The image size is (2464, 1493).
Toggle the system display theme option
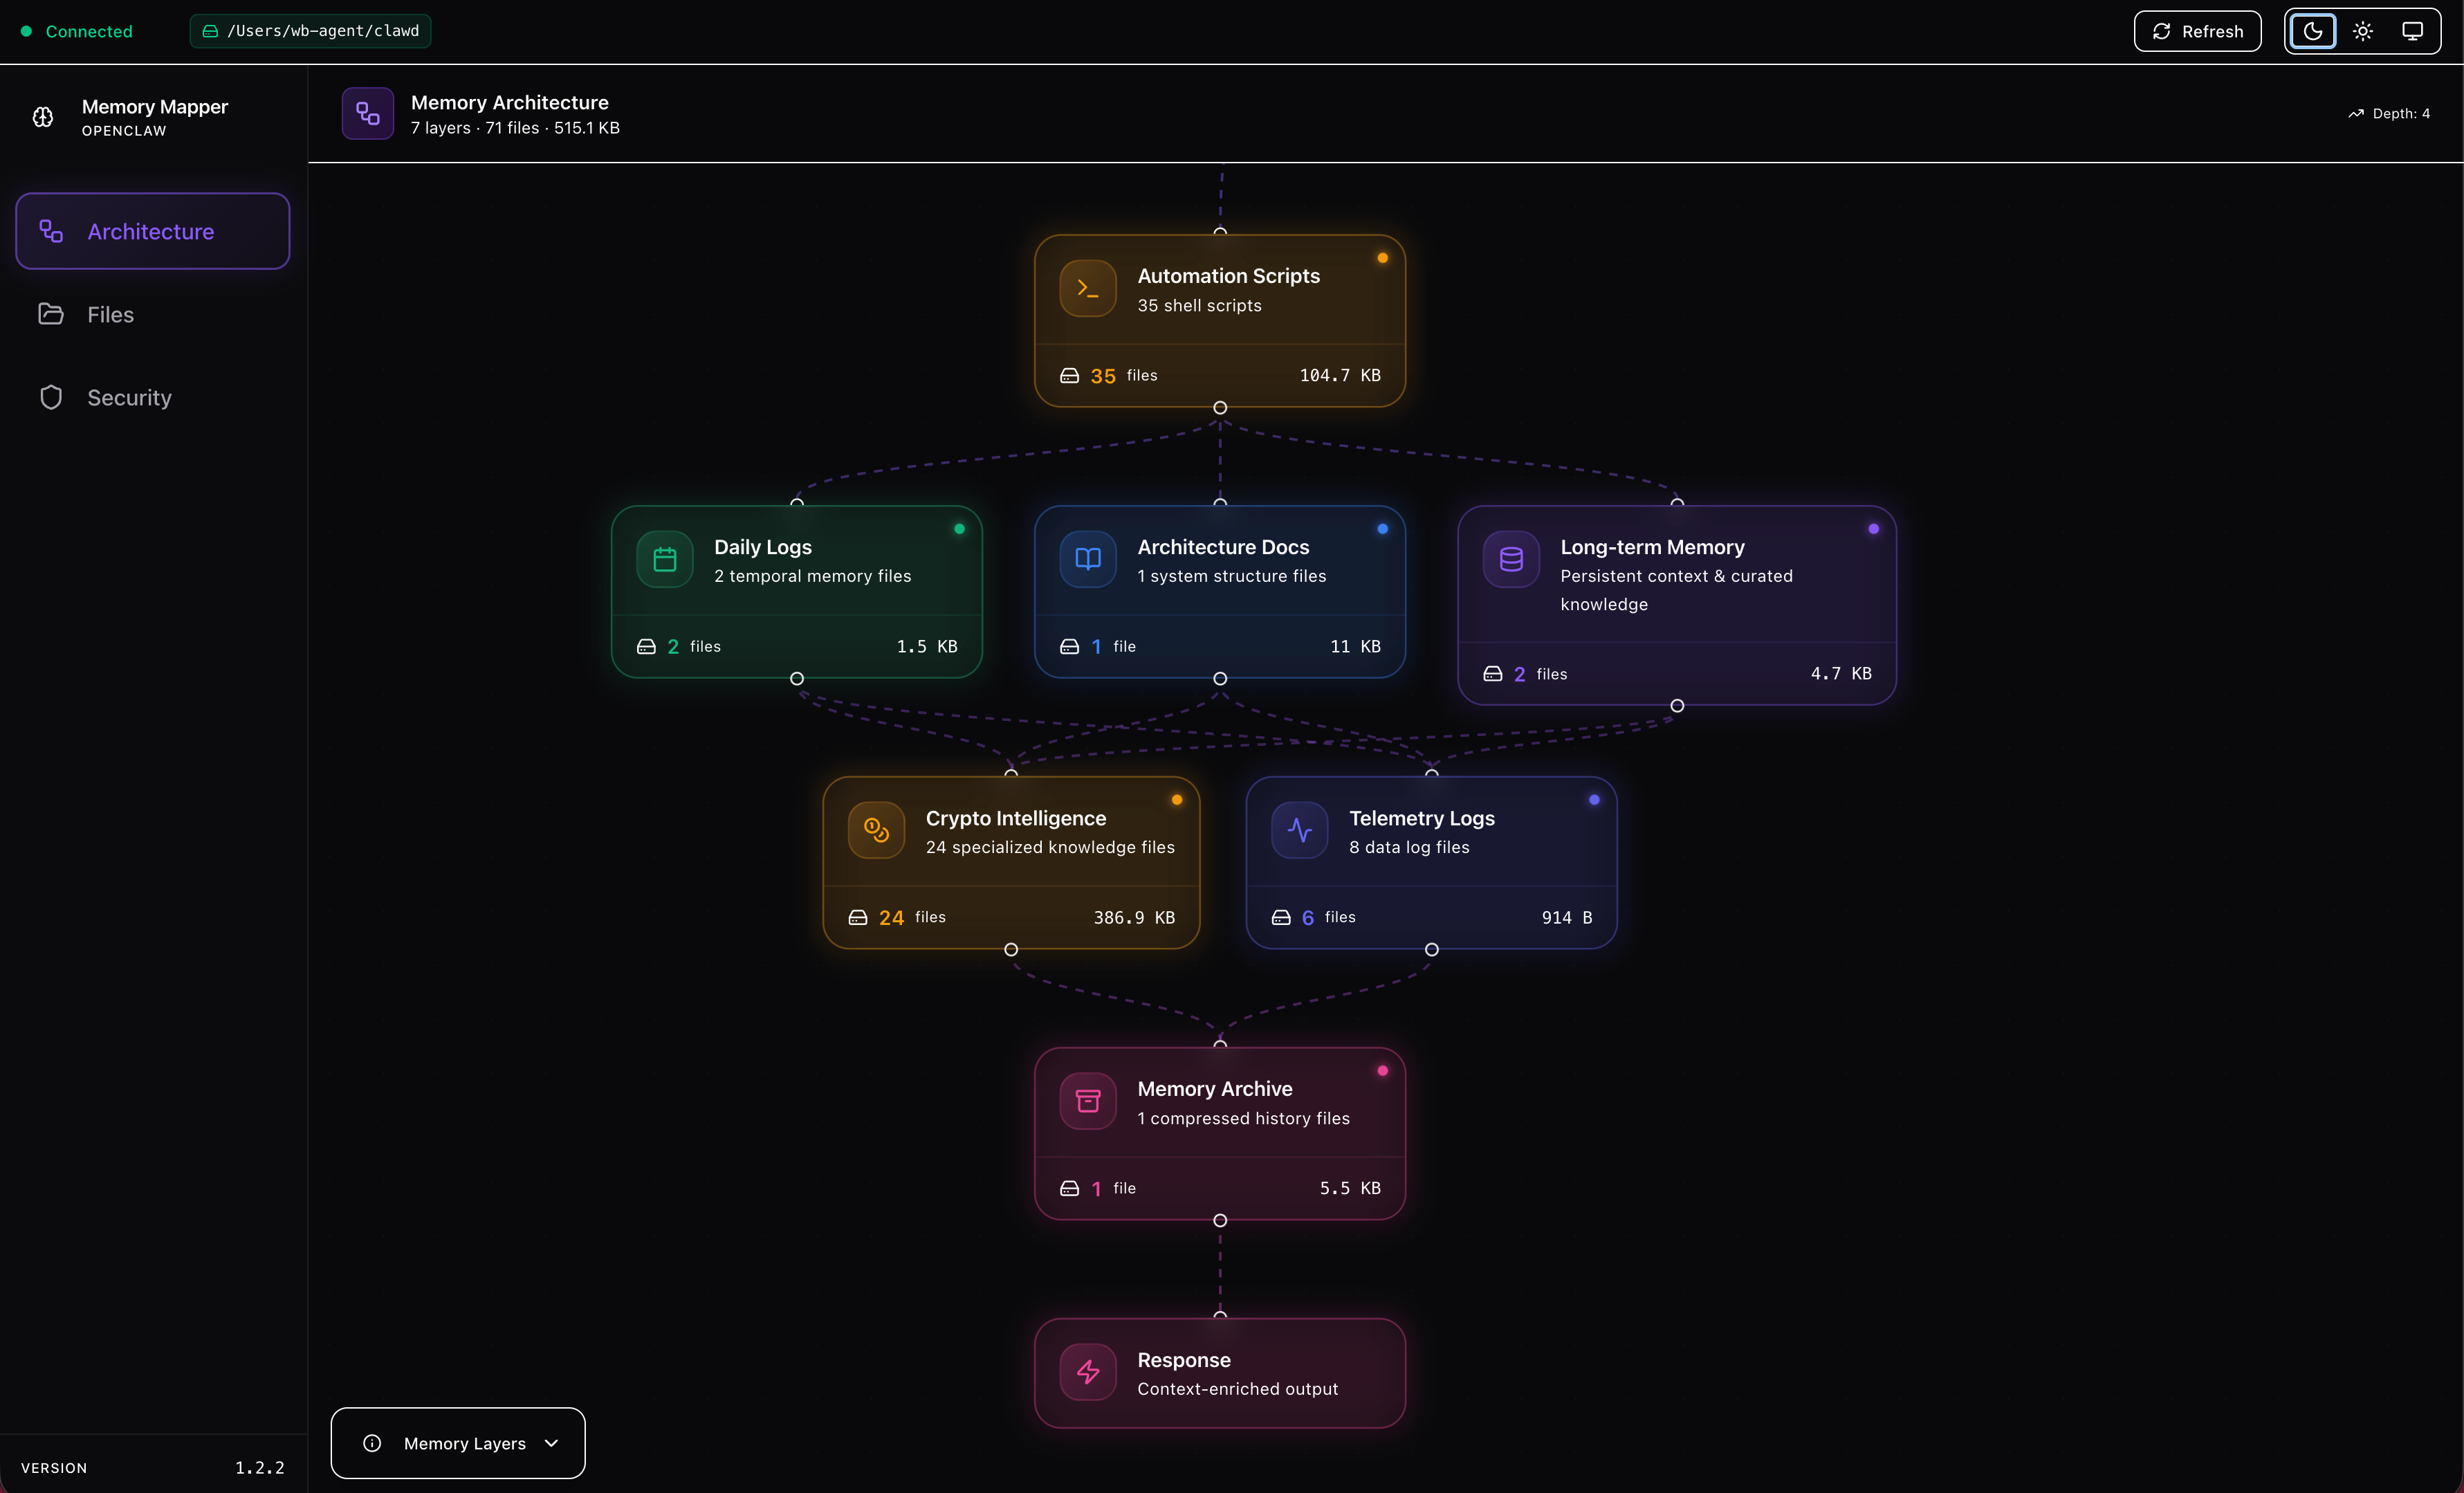coord(2413,31)
